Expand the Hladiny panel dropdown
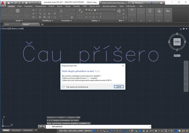This screenshot has width=189, height=133. (x=96, y=20)
